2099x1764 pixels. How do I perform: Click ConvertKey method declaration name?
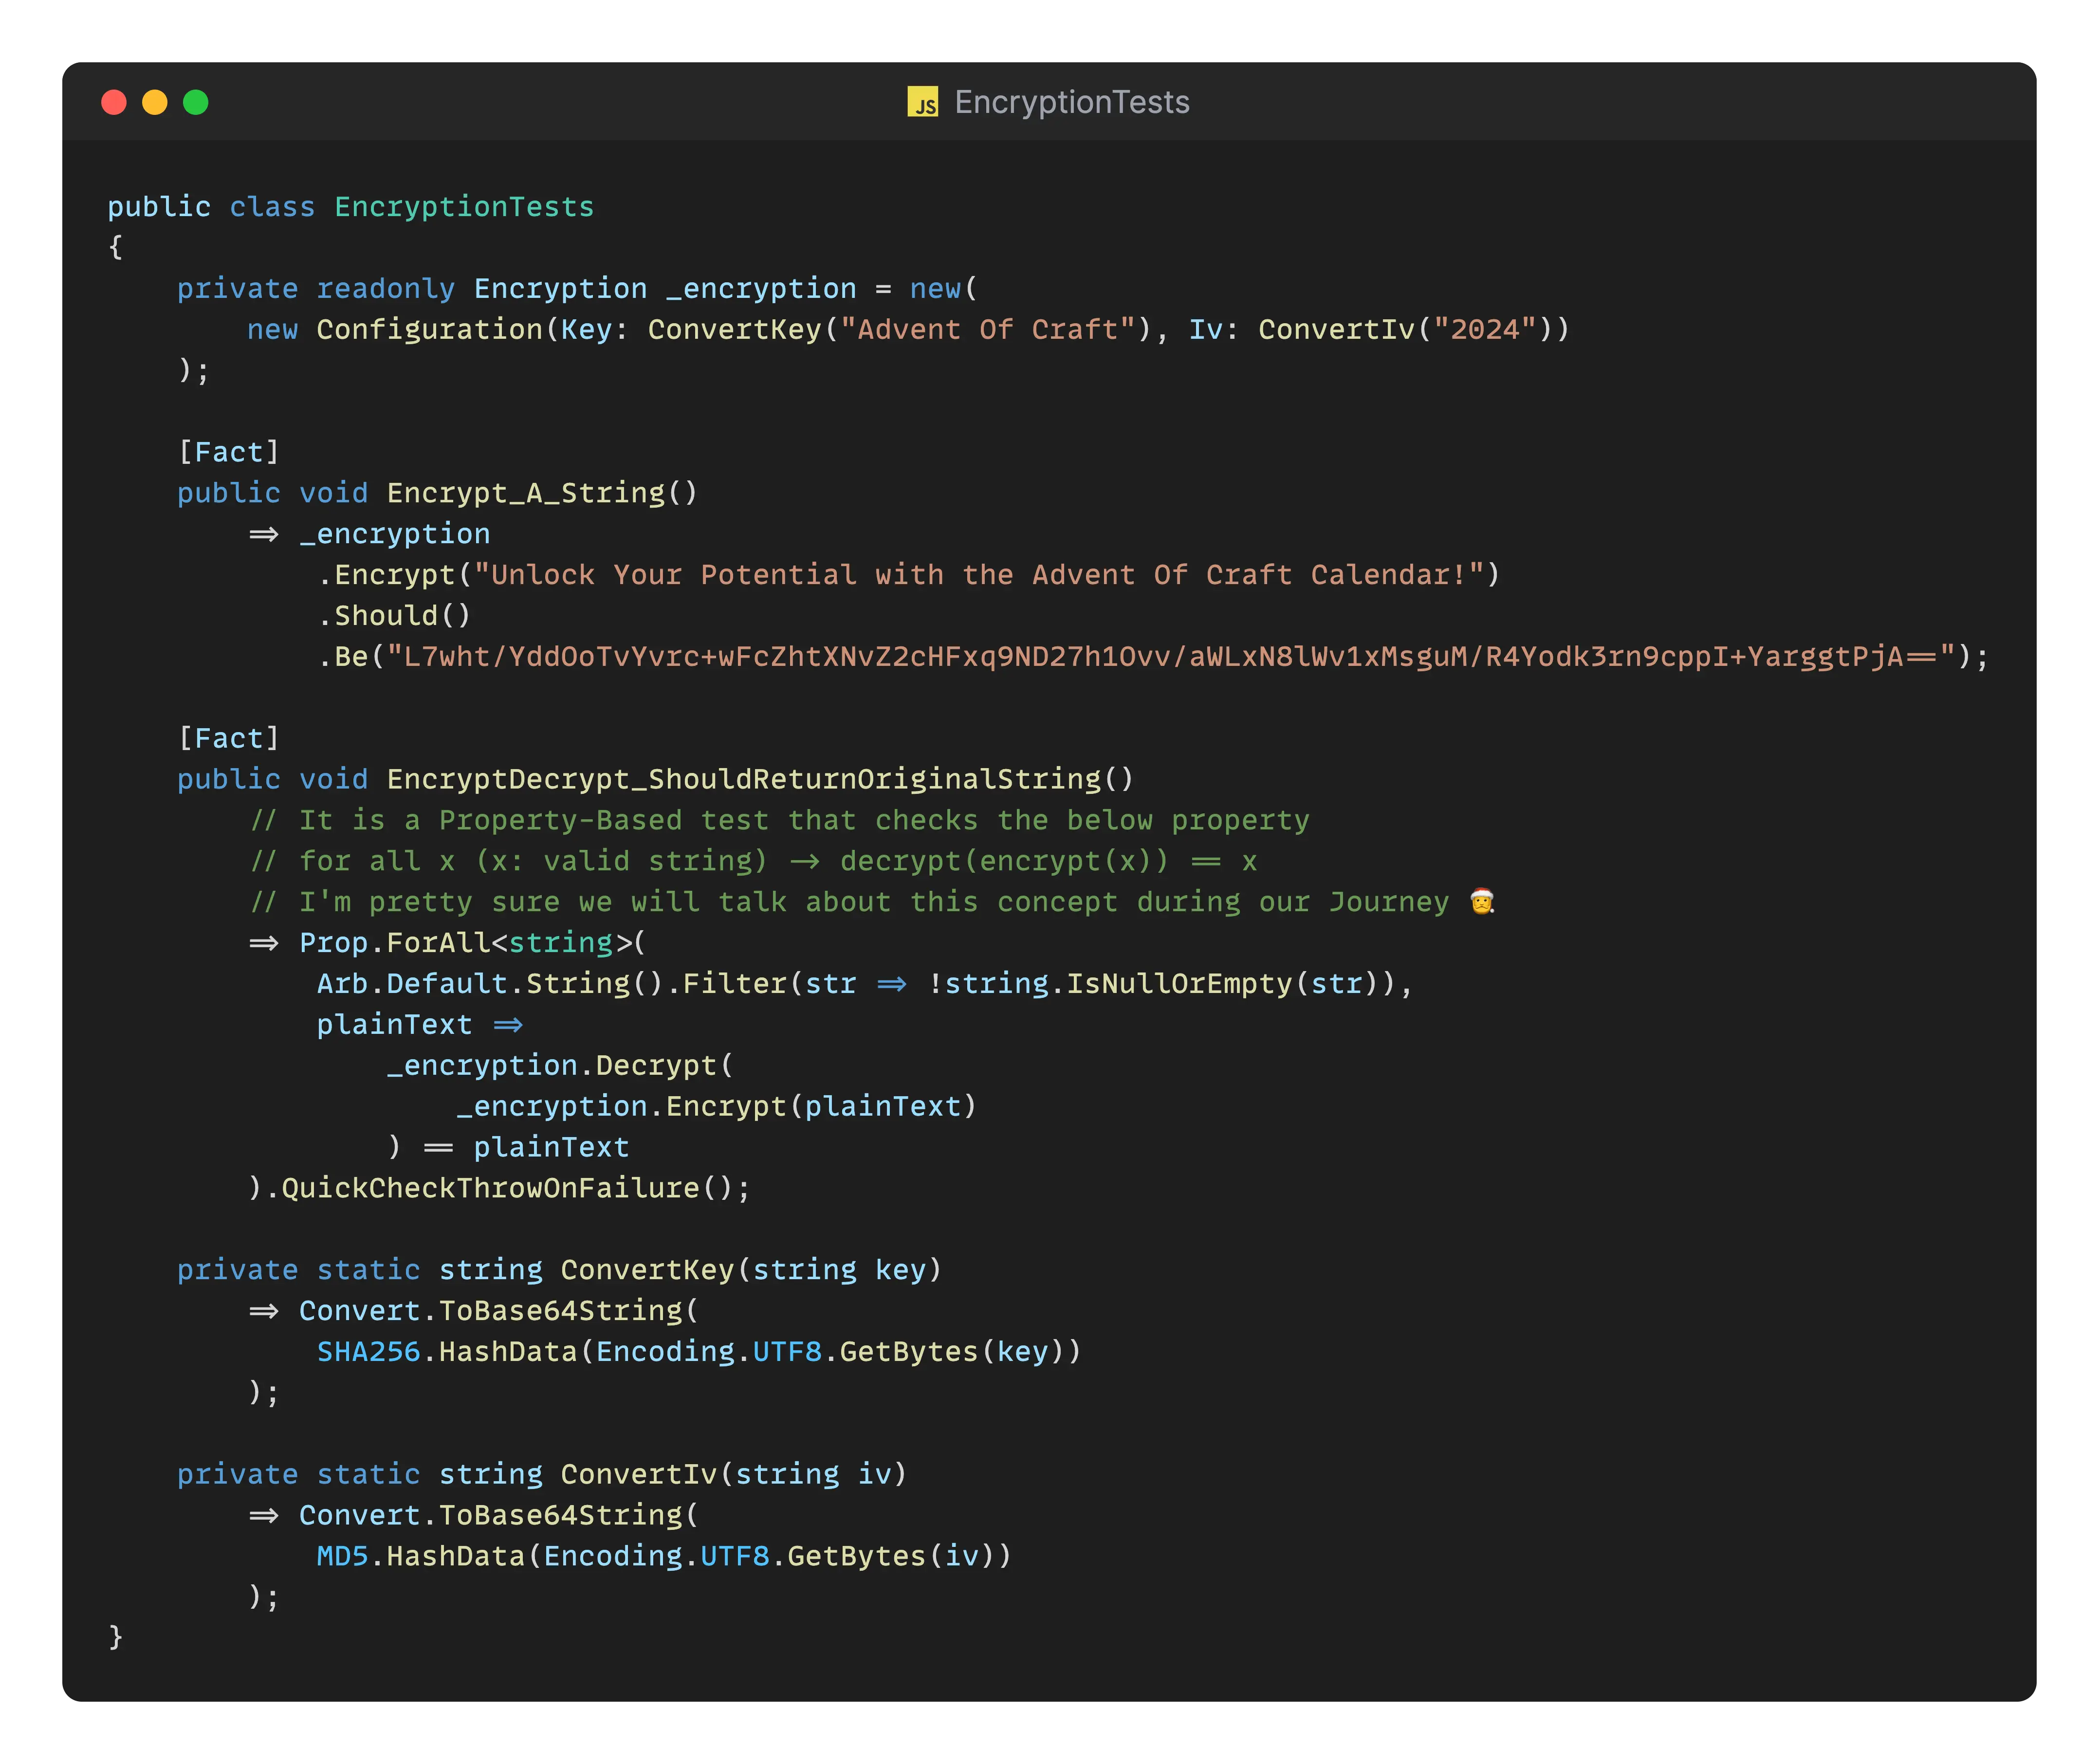point(648,1270)
